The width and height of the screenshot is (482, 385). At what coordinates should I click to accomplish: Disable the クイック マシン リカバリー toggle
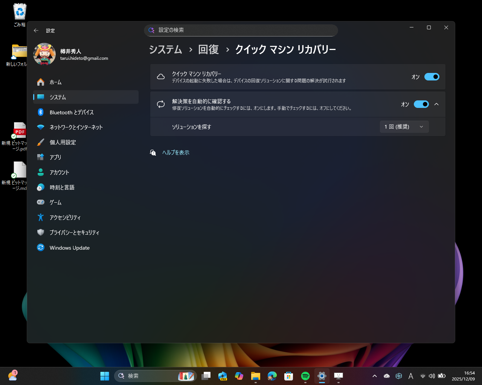[432, 77]
